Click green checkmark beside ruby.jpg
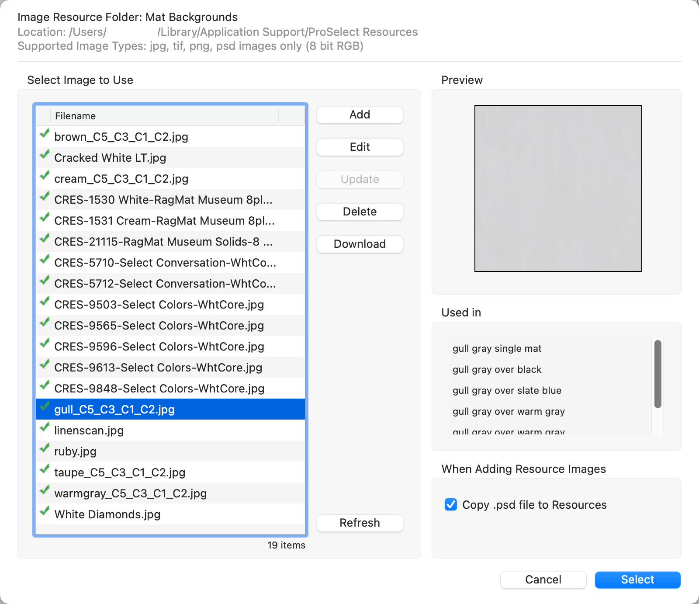This screenshot has width=699, height=604. 44,448
